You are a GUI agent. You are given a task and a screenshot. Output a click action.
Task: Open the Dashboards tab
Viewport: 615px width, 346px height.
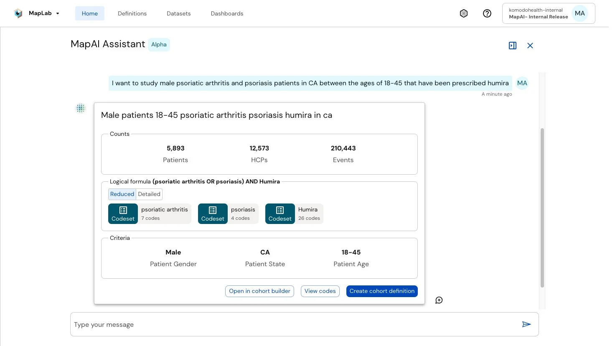pos(227,13)
